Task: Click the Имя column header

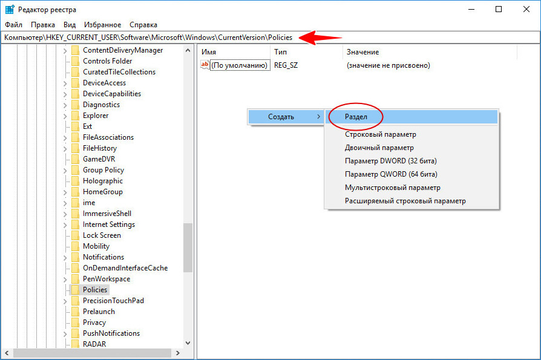Action: pyautogui.click(x=233, y=53)
